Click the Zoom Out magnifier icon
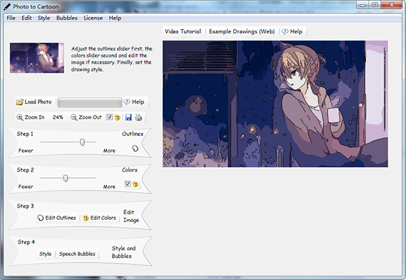 [74, 118]
